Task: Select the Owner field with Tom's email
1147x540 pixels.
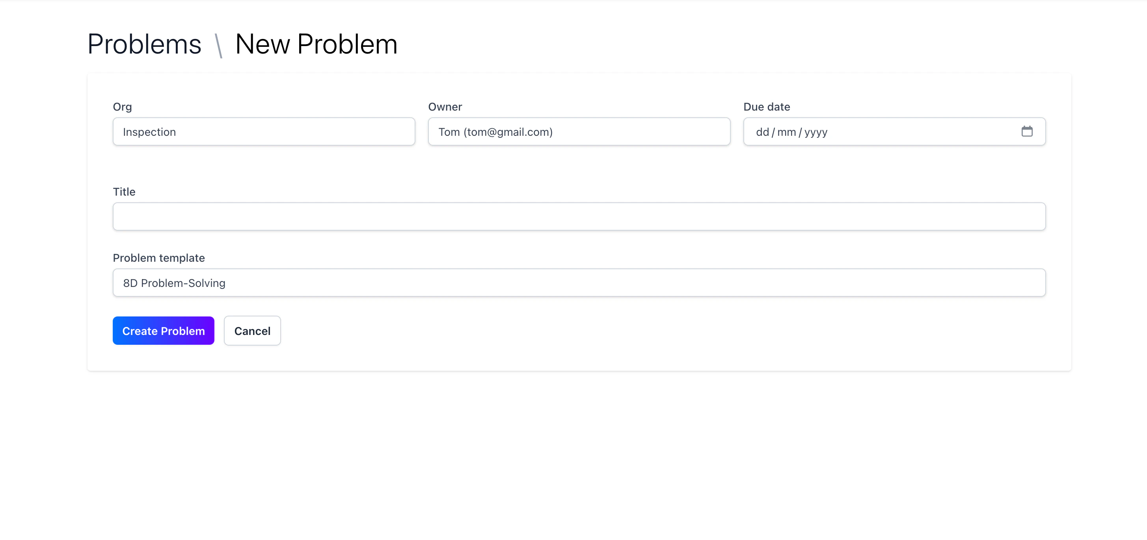Action: [x=578, y=131]
